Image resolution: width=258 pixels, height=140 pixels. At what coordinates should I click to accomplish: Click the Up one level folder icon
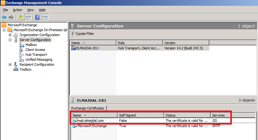[x=21, y=17]
